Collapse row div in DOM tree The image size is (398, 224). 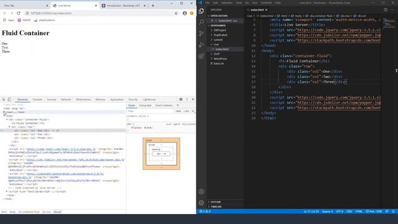pos(10,127)
